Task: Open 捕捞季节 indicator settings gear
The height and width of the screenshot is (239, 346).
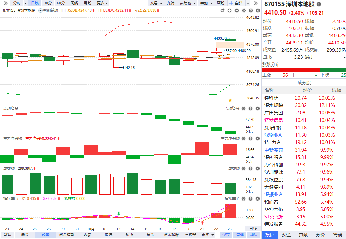Action: coord(243,198)
